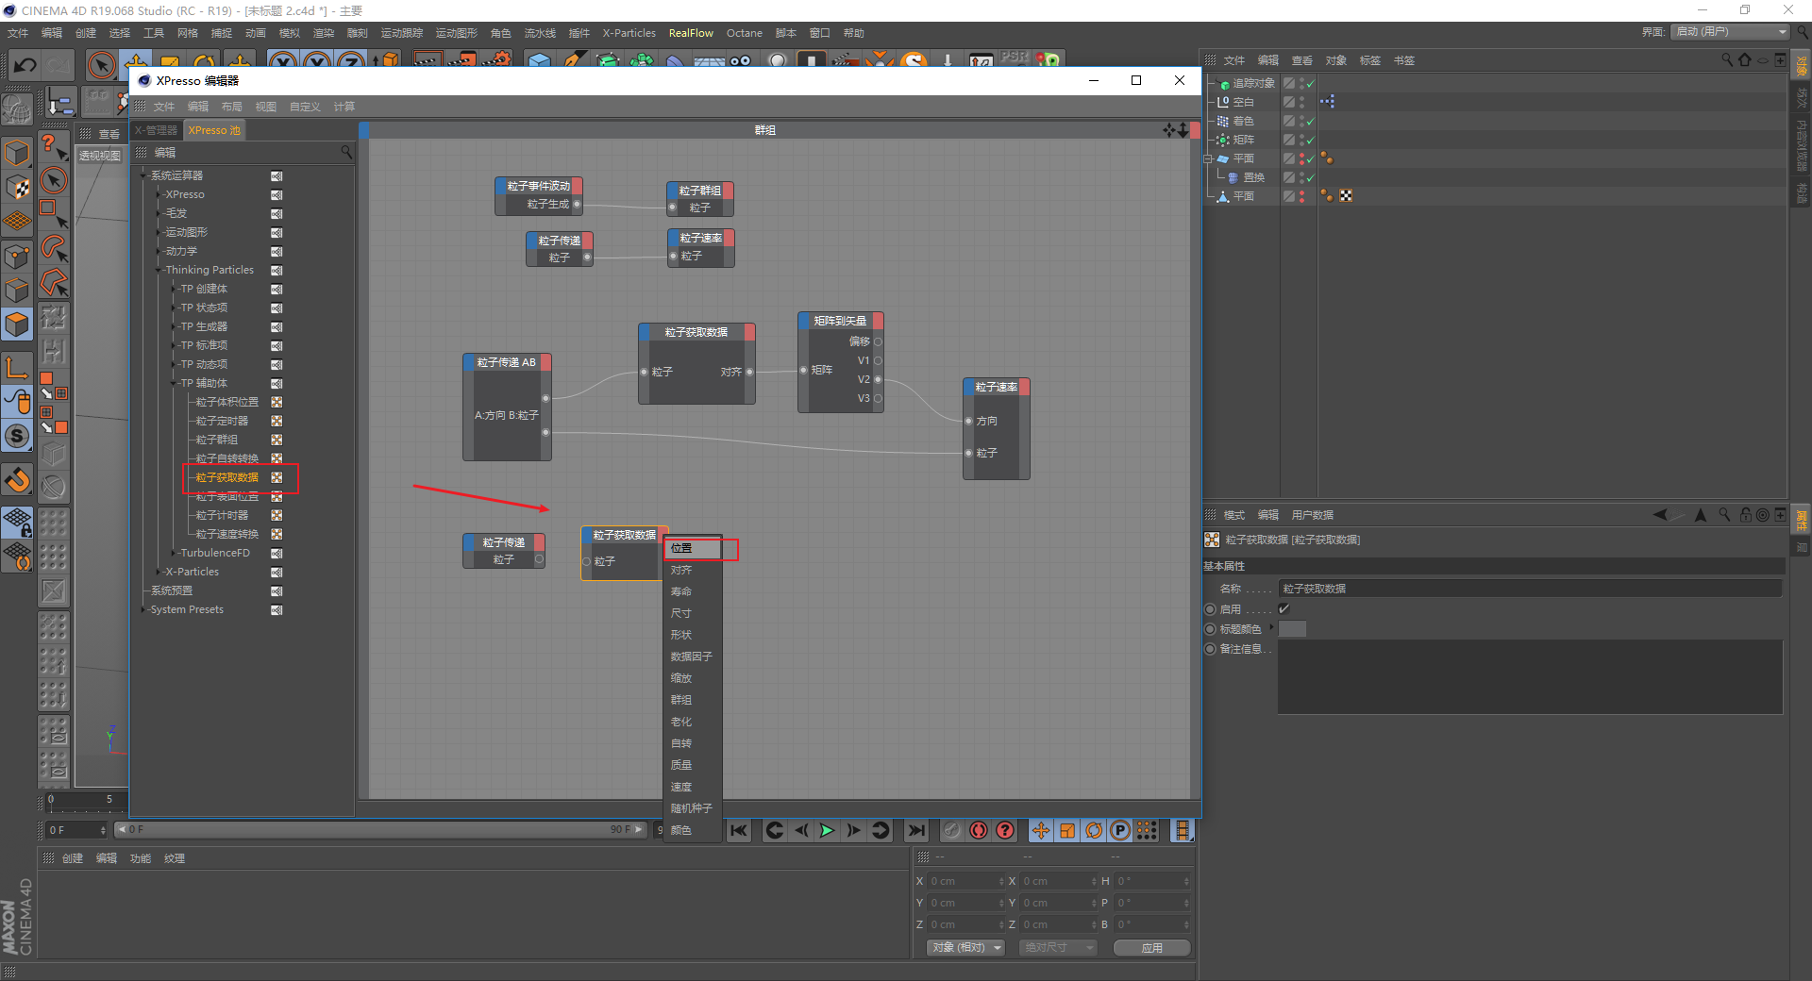Click the Object Manager home icon

click(x=1745, y=60)
